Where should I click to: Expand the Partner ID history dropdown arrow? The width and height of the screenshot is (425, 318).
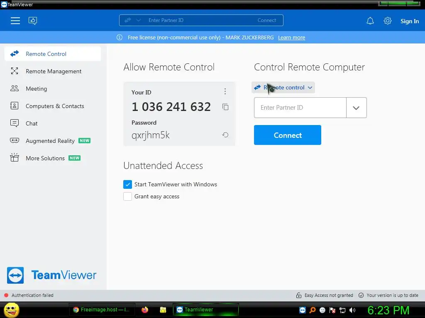[x=356, y=108]
